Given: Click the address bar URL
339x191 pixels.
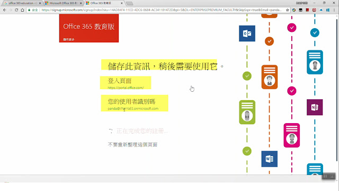Looking at the screenshot, I should click(x=161, y=10).
